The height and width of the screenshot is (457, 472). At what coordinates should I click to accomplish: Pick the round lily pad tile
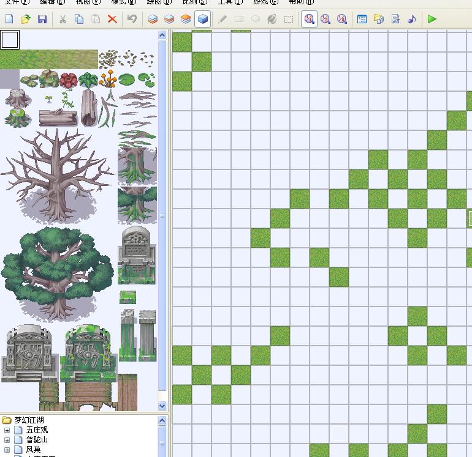pos(127,80)
